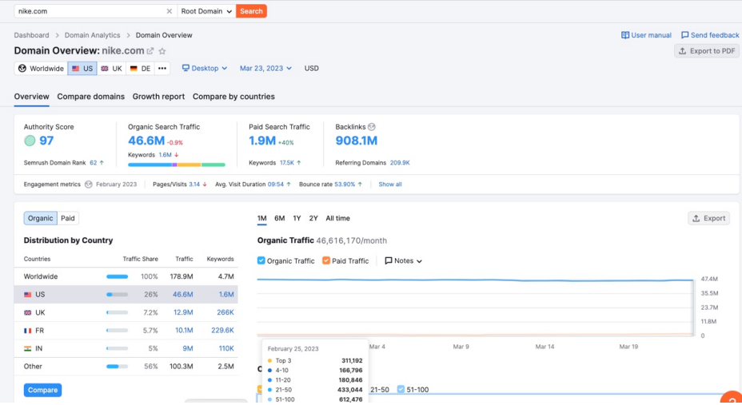Click the chart Export button
The image size is (742, 405).
[709, 218]
